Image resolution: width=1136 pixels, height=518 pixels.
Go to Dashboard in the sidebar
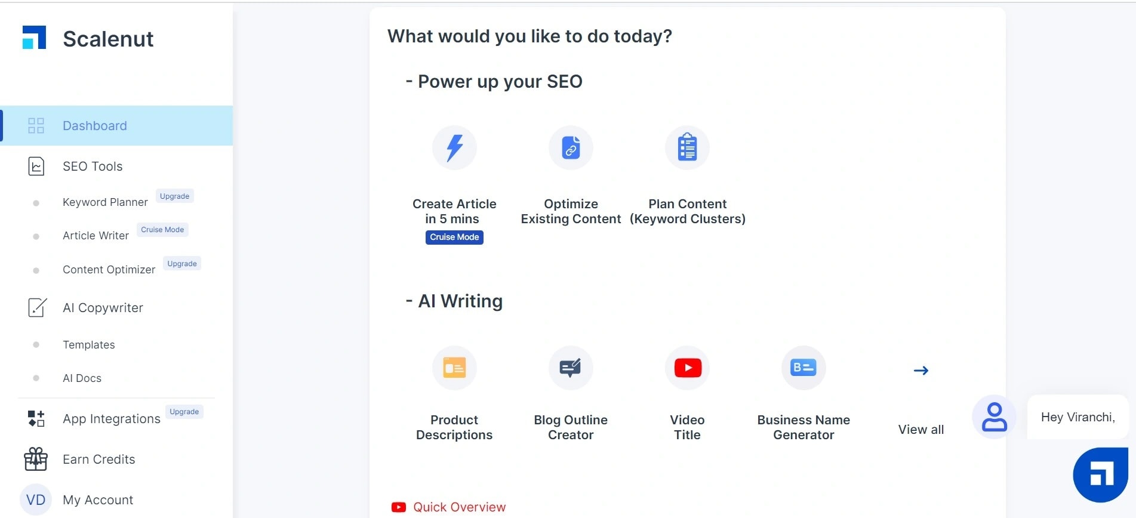tap(95, 126)
